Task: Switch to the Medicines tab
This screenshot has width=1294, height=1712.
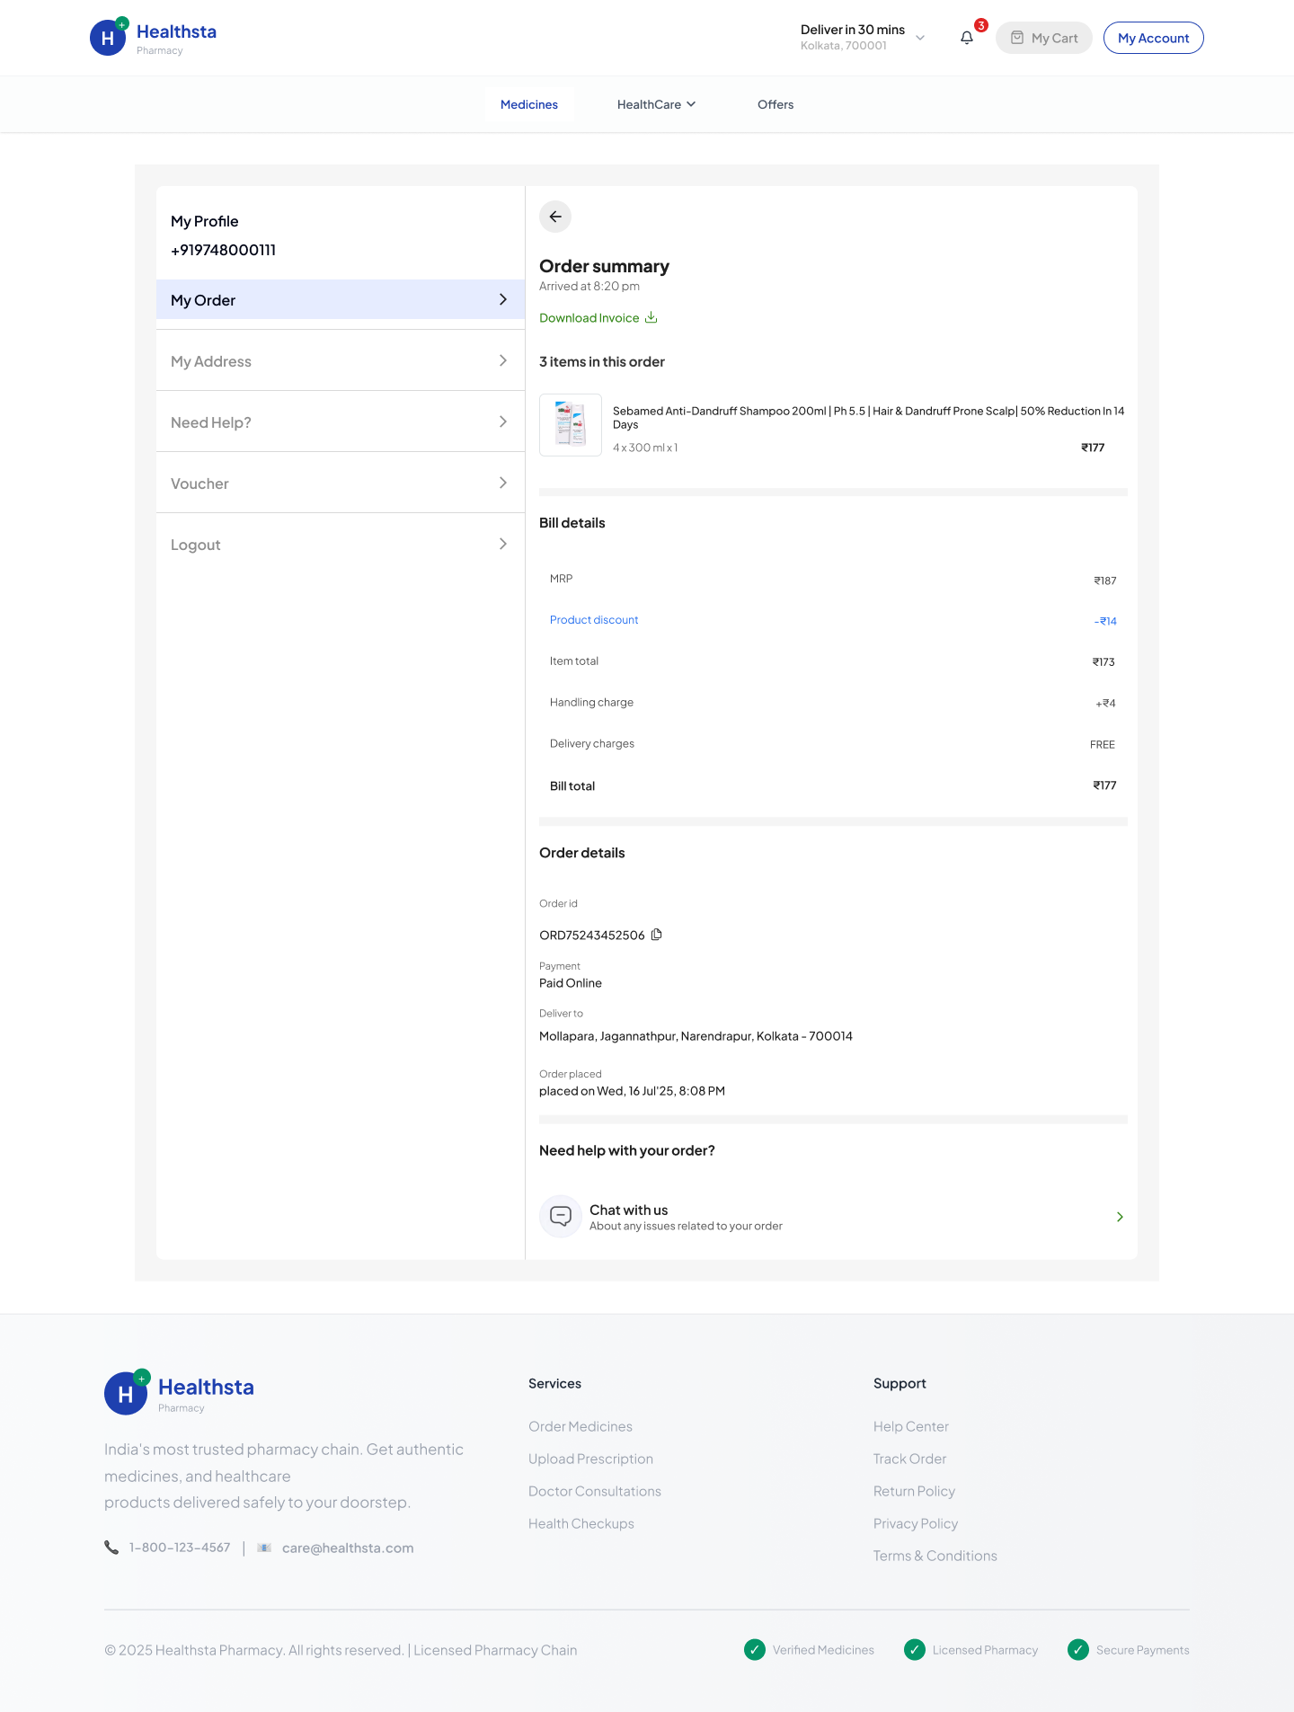Action: pyautogui.click(x=529, y=104)
